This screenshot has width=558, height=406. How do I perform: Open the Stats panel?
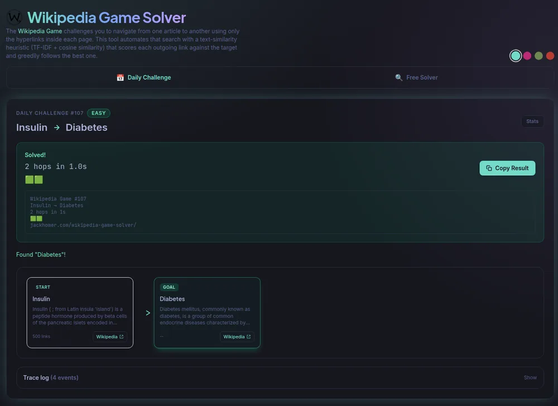point(532,121)
